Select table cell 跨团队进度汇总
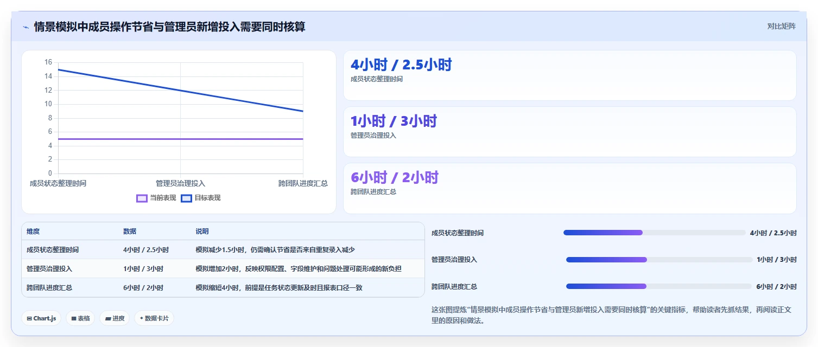The width and height of the screenshot is (818, 347). point(49,288)
